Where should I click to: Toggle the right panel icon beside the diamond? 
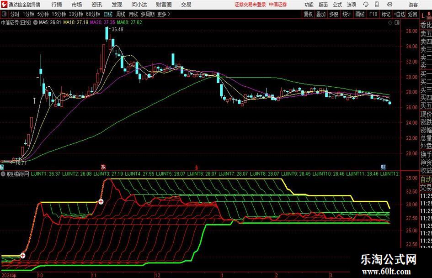coord(397,23)
